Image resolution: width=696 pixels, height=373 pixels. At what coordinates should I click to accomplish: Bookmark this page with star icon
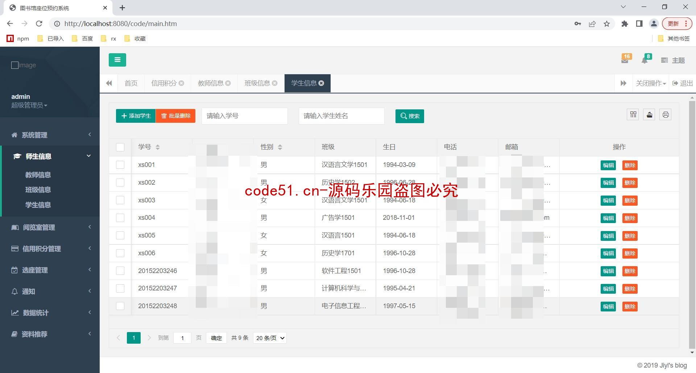607,24
